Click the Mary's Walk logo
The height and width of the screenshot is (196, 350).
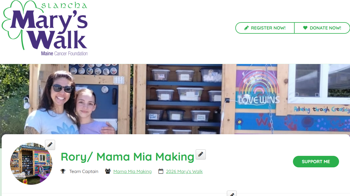[x=45, y=28]
